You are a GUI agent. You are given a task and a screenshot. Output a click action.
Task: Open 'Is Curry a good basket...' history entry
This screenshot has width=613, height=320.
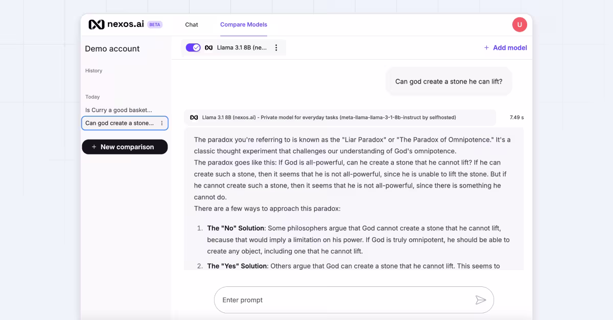tap(119, 110)
